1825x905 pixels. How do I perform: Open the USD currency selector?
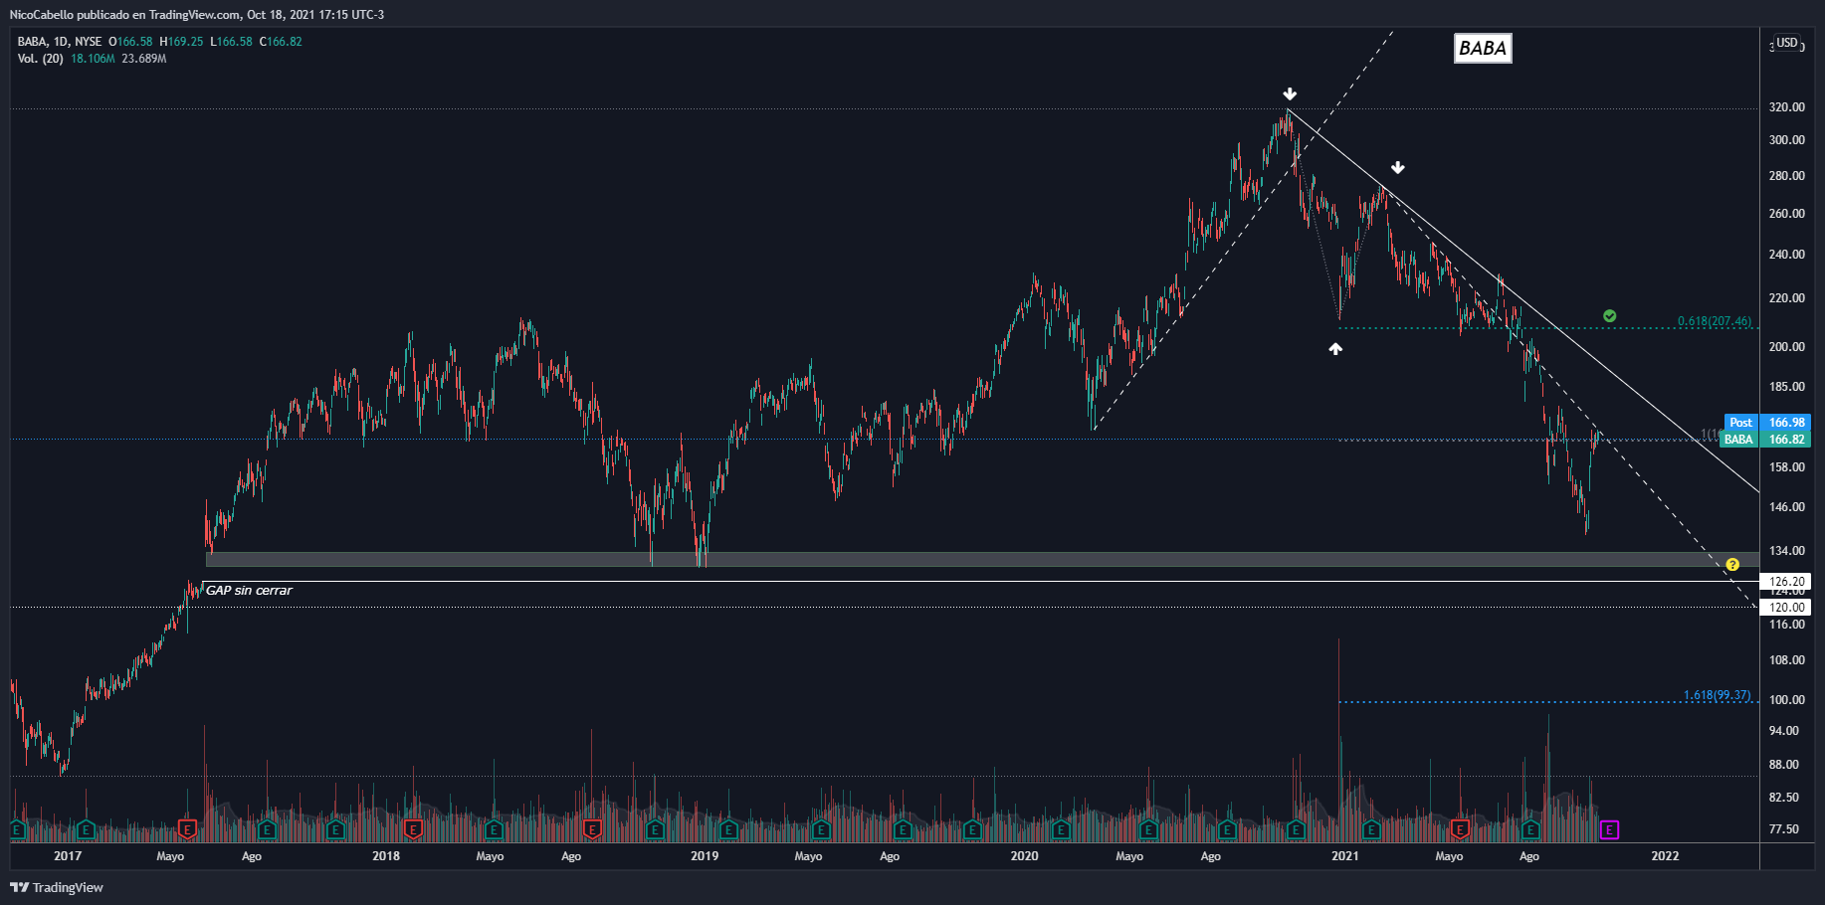(1787, 43)
